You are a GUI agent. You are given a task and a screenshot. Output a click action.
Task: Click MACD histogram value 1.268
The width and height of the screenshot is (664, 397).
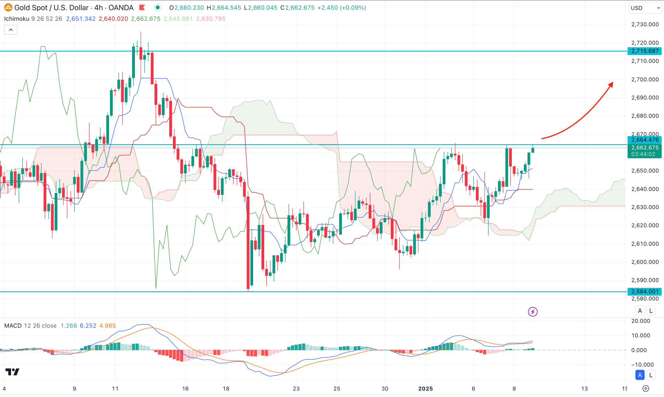[68, 325]
